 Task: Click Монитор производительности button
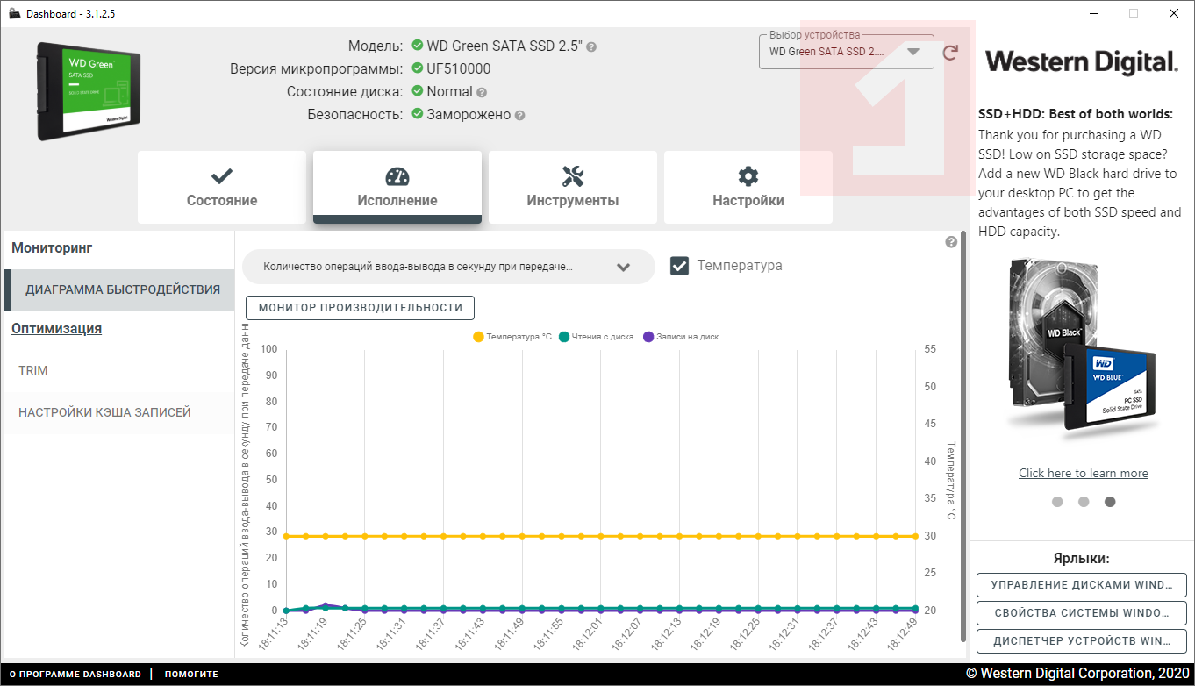361,308
